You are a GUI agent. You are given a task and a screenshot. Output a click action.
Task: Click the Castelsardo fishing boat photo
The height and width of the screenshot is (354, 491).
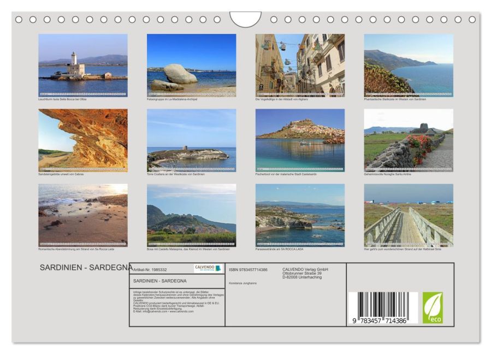click(x=300, y=140)
